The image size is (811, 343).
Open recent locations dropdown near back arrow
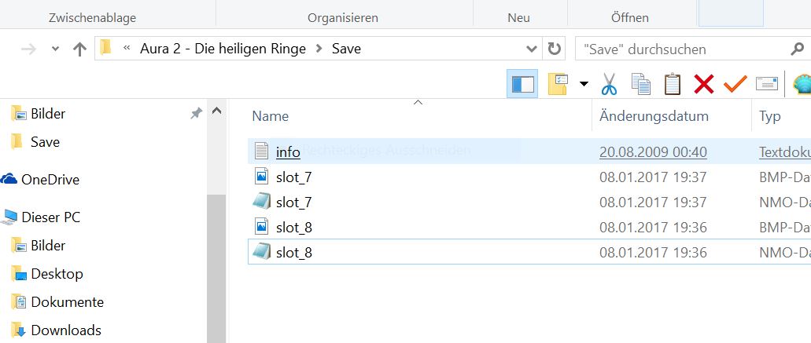55,49
